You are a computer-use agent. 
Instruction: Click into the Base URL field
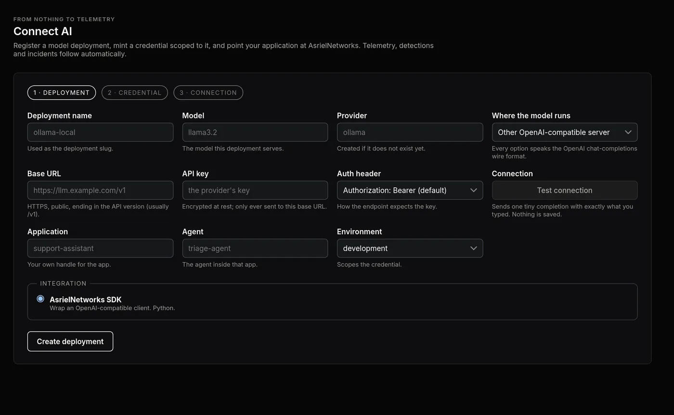[x=100, y=190]
